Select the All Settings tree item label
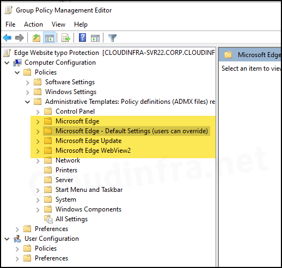The height and width of the screenshot is (268, 282). pyautogui.click(x=71, y=219)
